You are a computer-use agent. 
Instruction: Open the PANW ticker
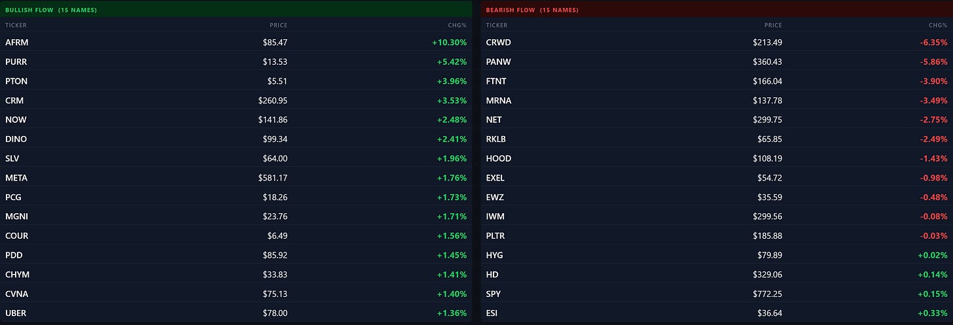click(x=498, y=61)
